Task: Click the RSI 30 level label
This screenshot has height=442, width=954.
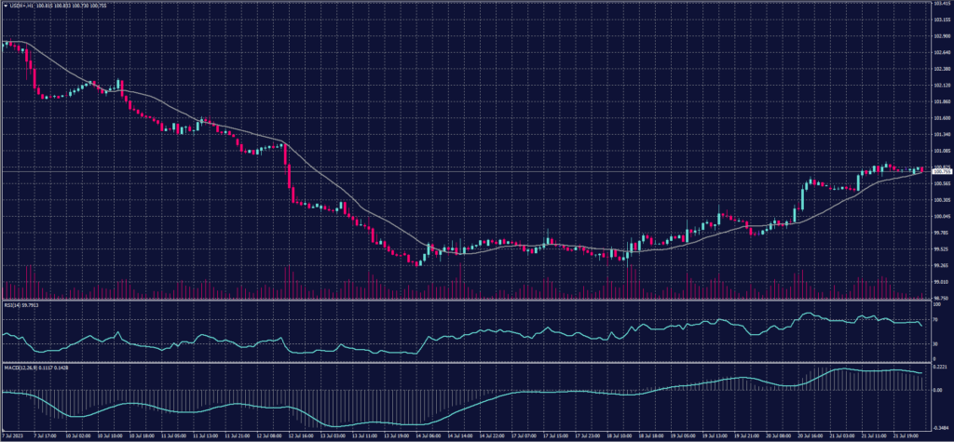Action: [x=935, y=343]
